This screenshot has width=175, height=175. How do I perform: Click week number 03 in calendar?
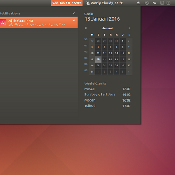86,58
